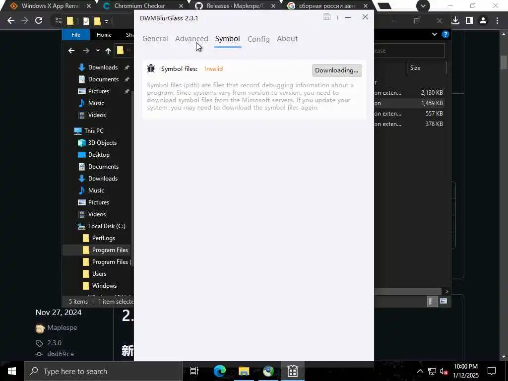Go up one folder level in File Explorer
The image size is (508, 381).
(108, 51)
